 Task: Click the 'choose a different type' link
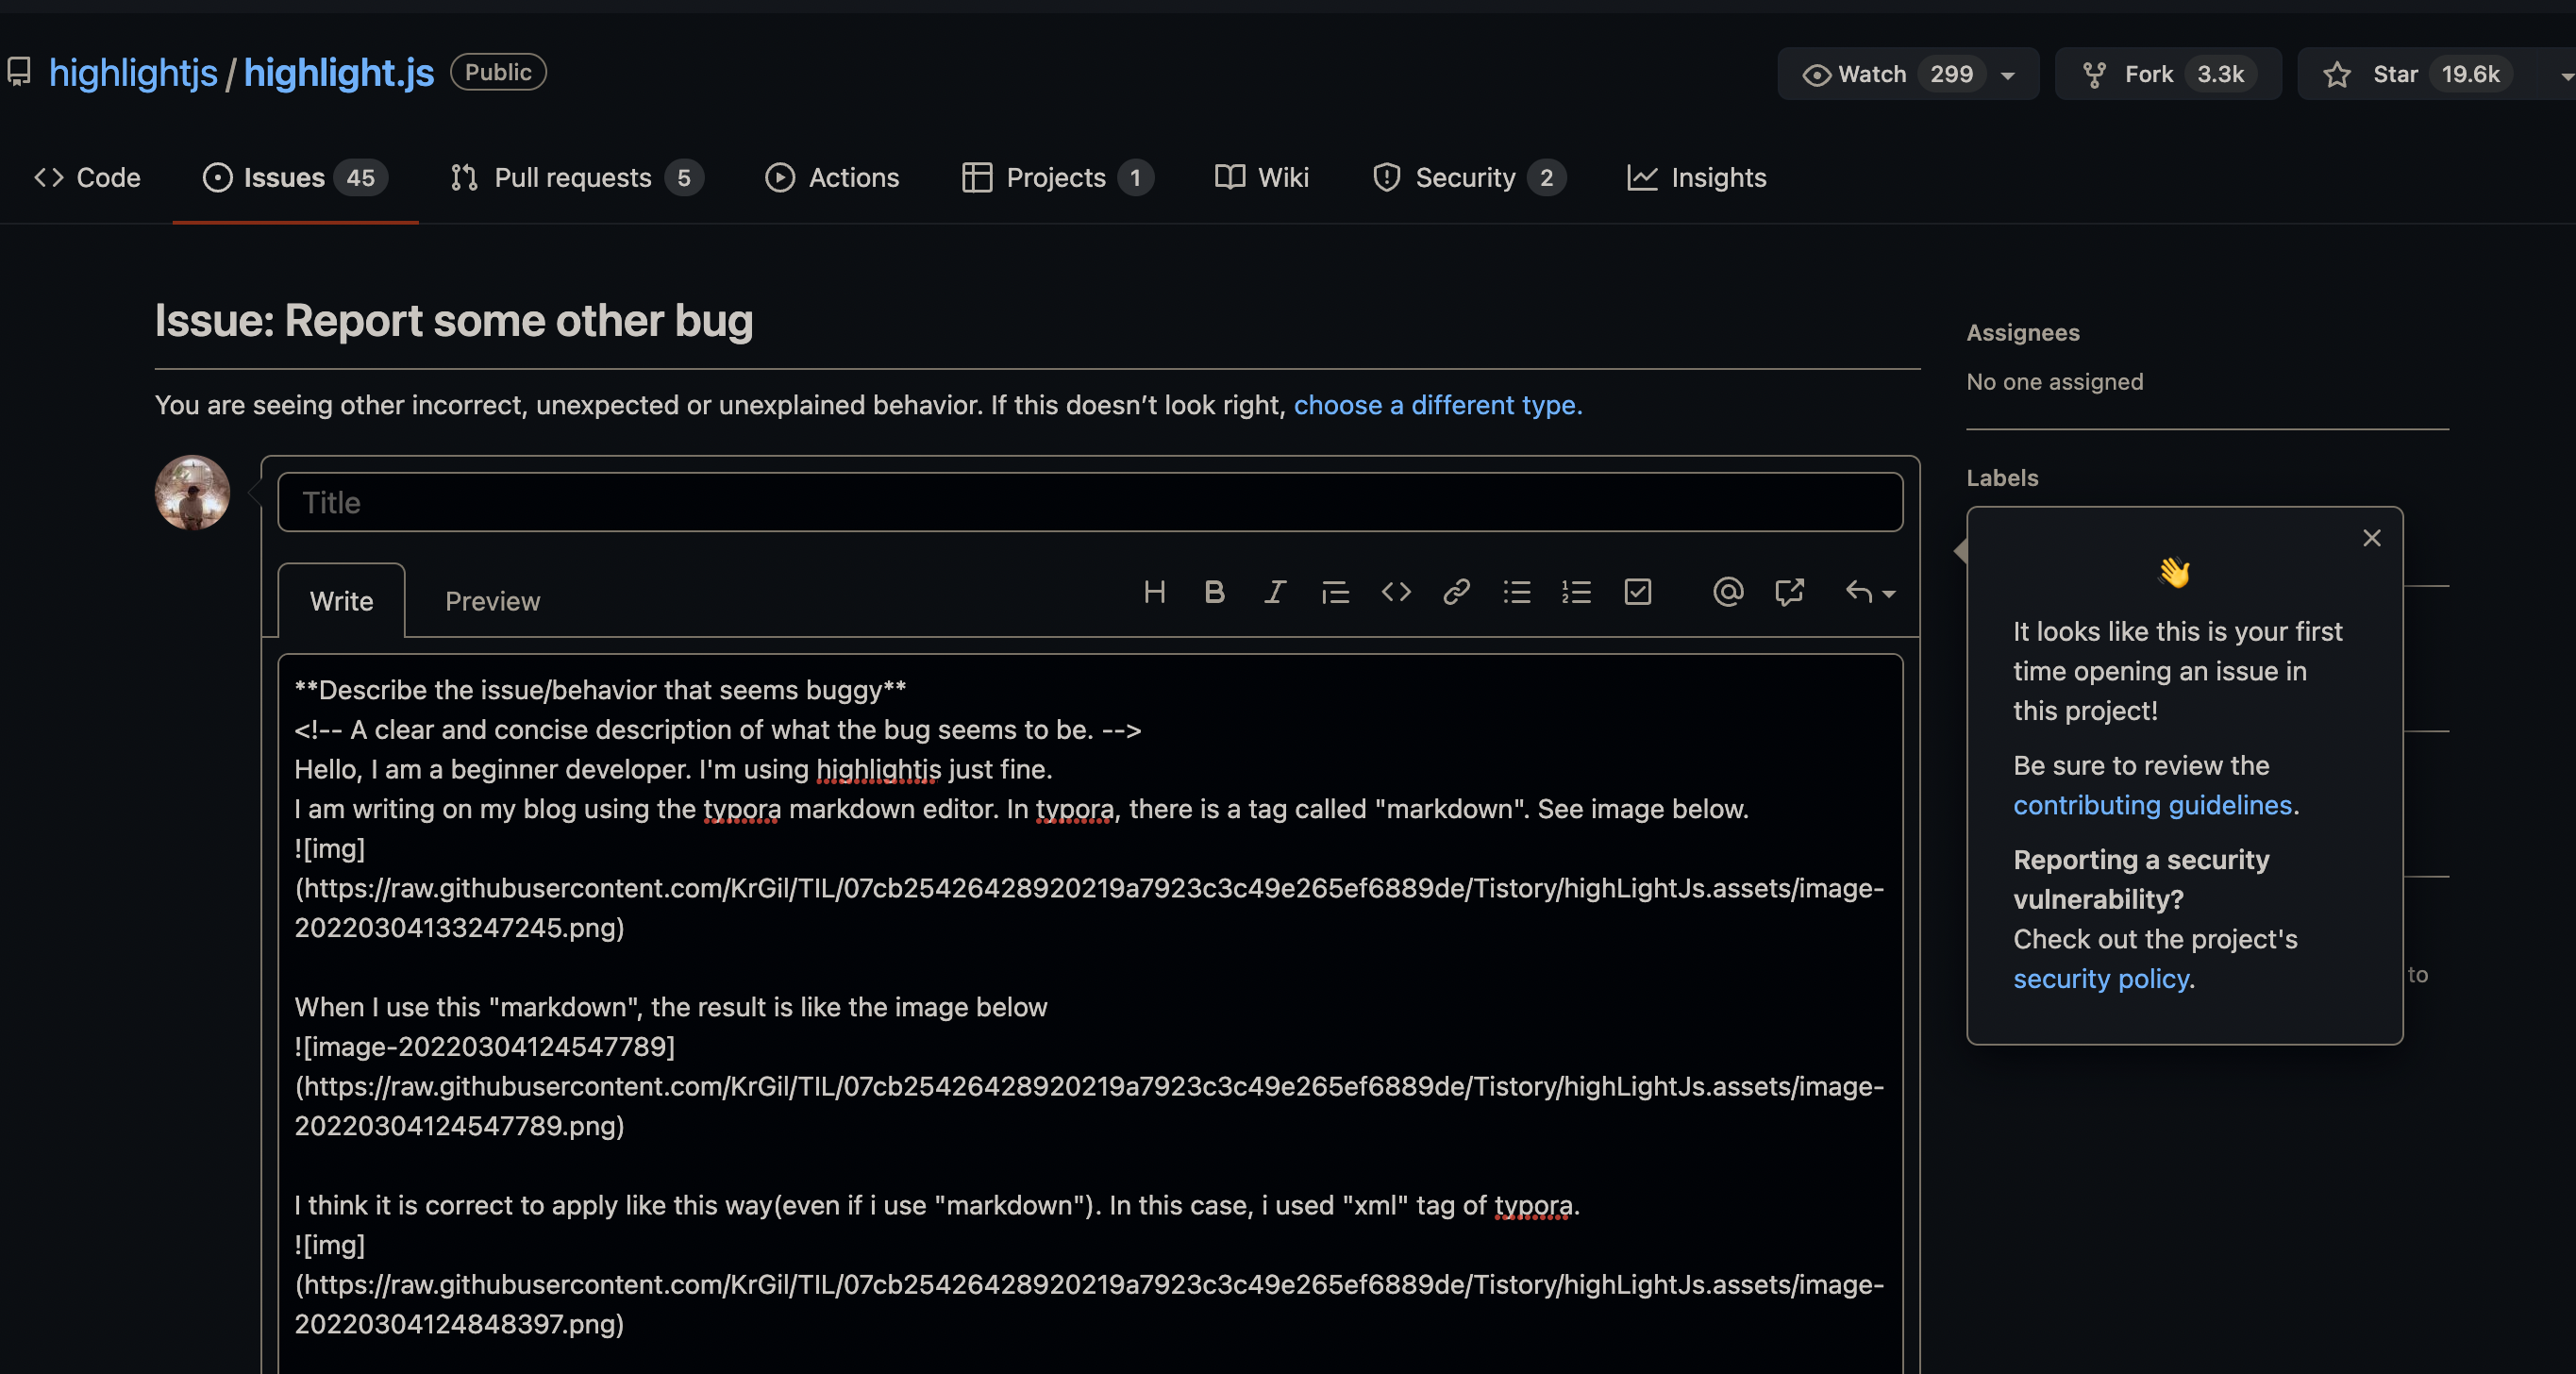(x=1437, y=405)
